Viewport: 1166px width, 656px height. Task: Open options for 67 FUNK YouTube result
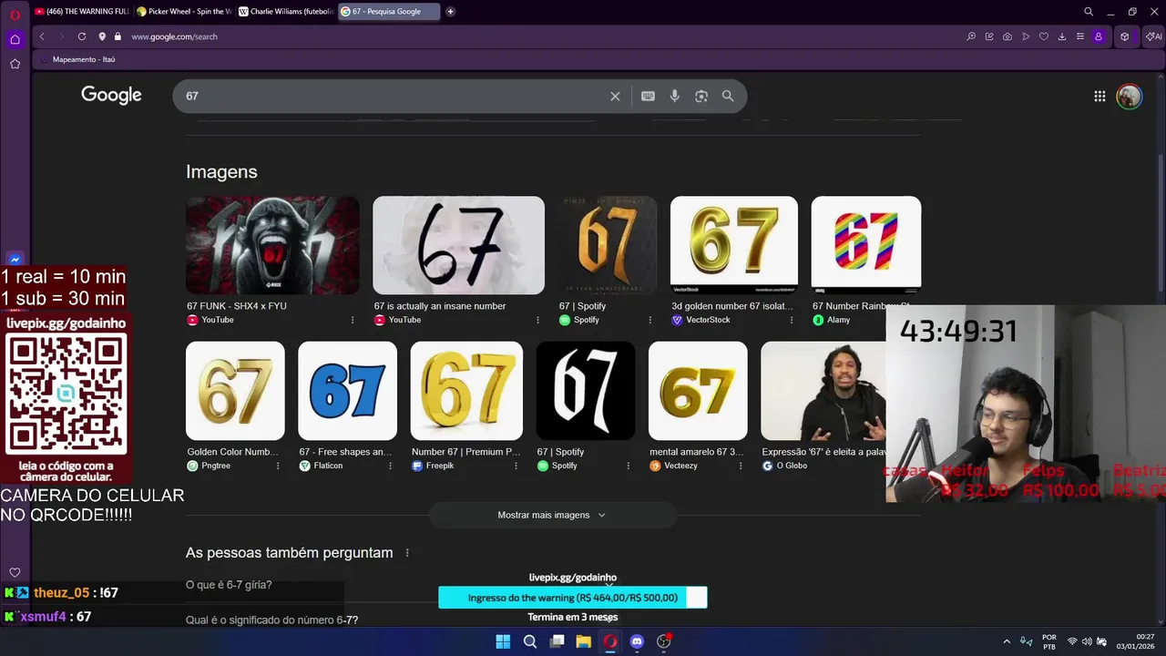[353, 320]
